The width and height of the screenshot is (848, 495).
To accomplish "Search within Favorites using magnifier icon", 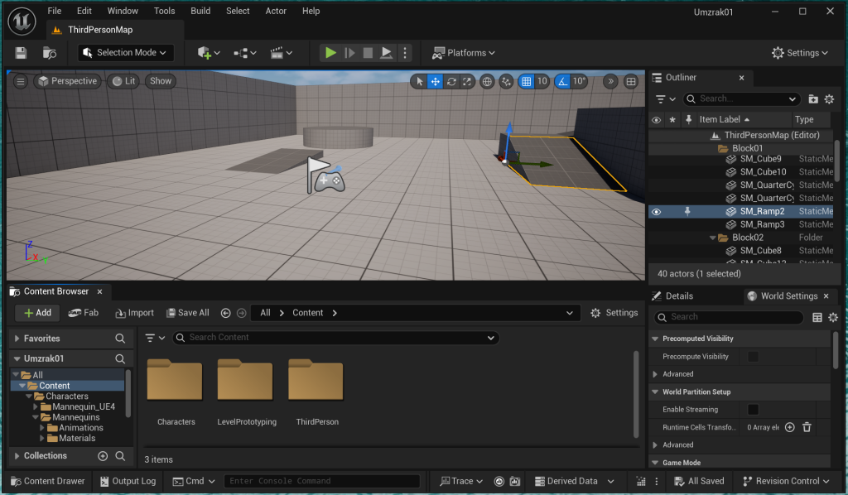I will (x=120, y=339).
